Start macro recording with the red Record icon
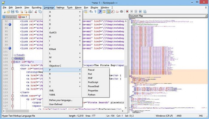The width and height of the screenshot is (209, 119). pos(127,12)
